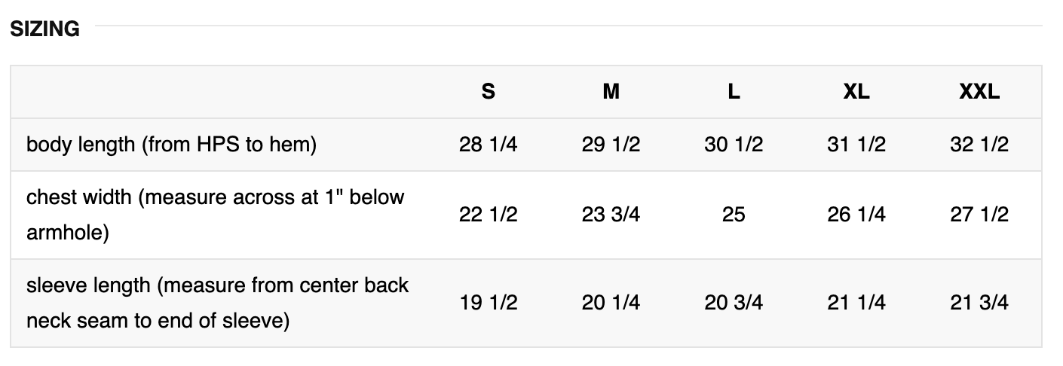Select body length value 29 1/2
1063x366 pixels.
611,144
